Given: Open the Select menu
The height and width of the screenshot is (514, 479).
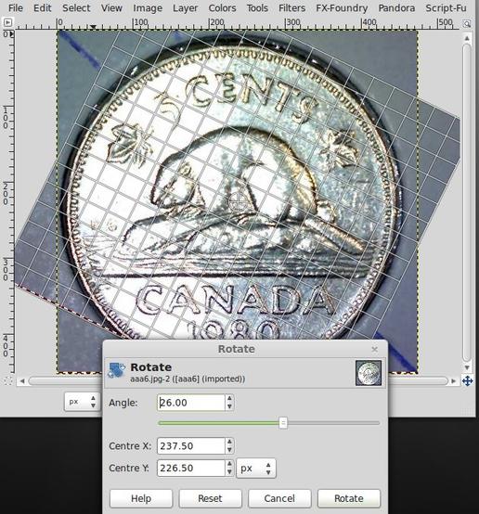Looking at the screenshot, I should (76, 7).
